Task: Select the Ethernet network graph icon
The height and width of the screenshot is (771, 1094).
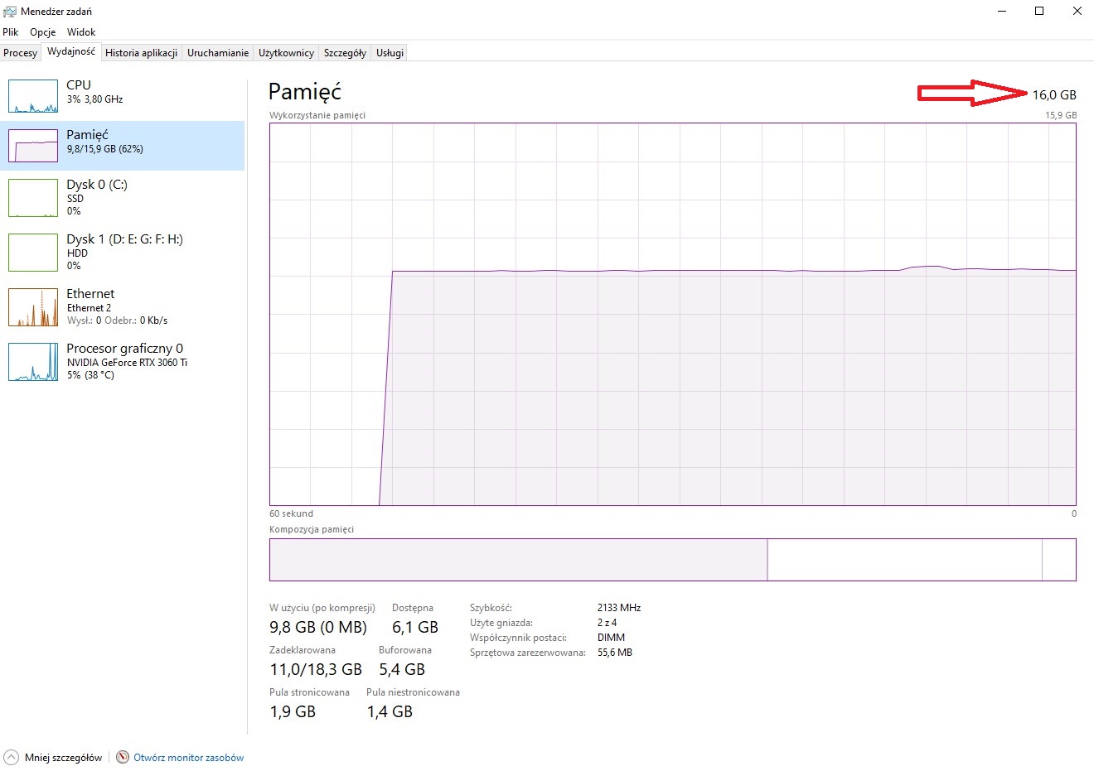Action: (33, 306)
